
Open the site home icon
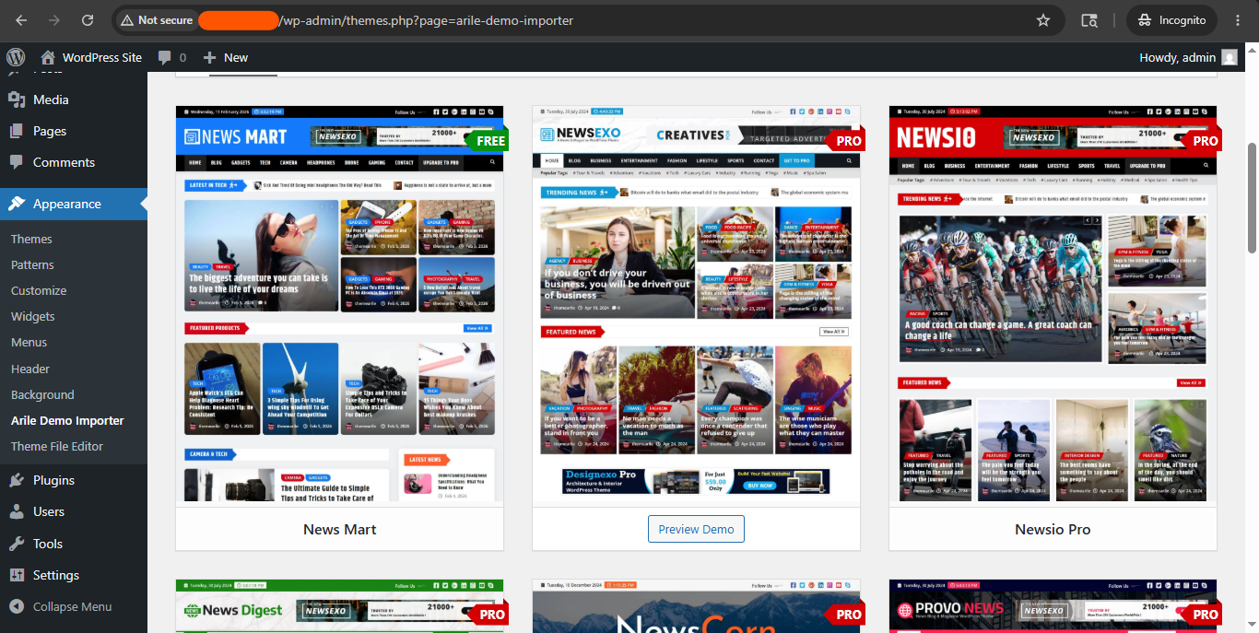(x=48, y=57)
